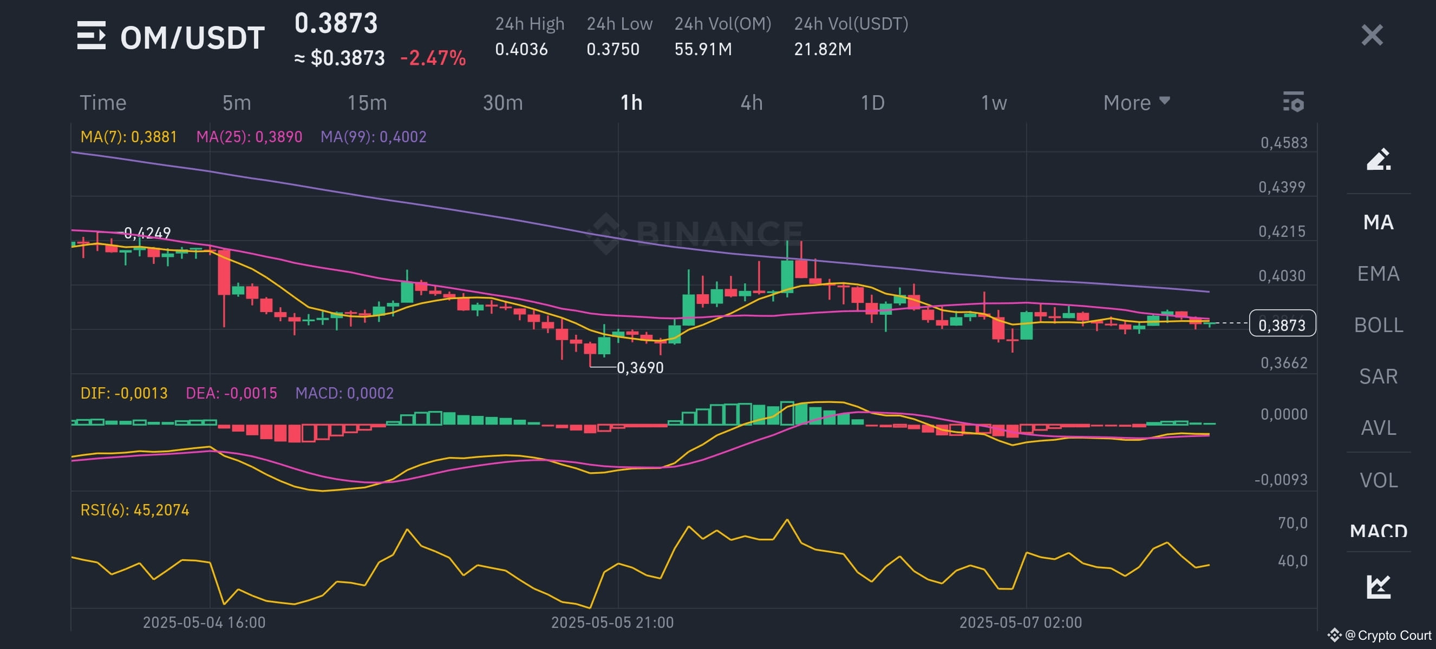Viewport: 1436px width, 649px height.
Task: Select the 30m timeframe
Action: pyautogui.click(x=503, y=102)
